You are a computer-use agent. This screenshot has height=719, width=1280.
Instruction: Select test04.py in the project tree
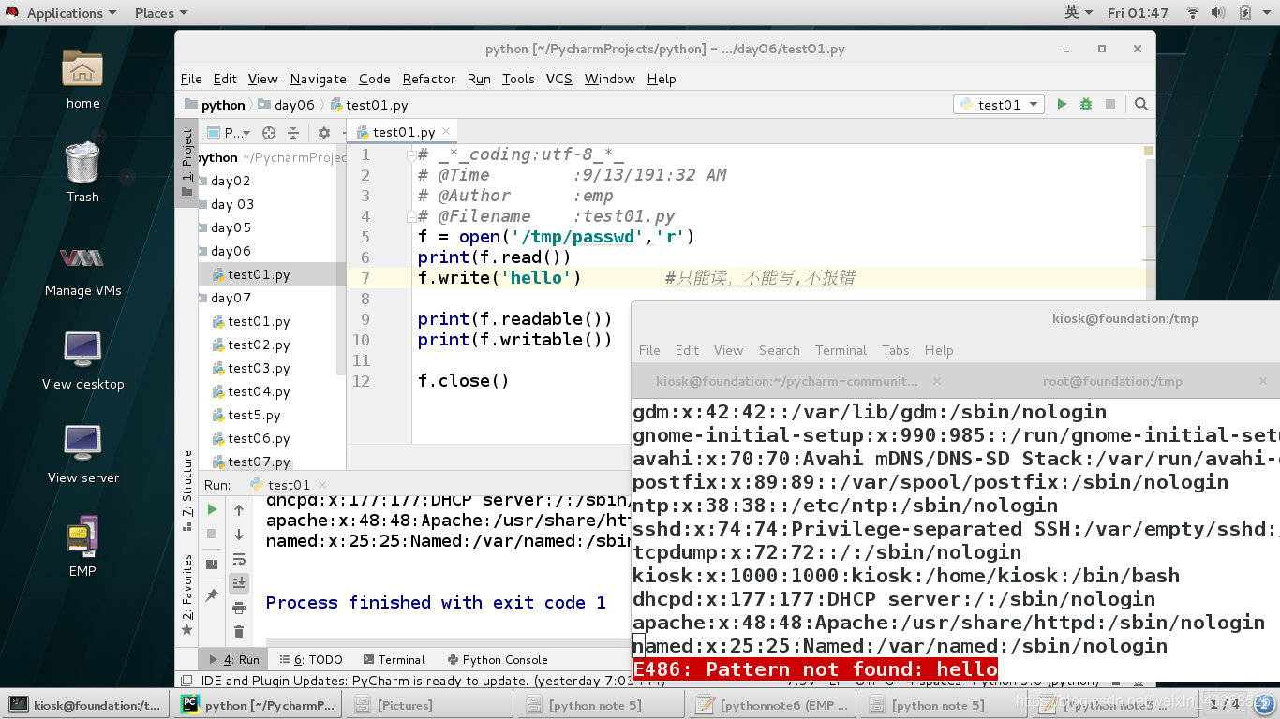(x=259, y=391)
